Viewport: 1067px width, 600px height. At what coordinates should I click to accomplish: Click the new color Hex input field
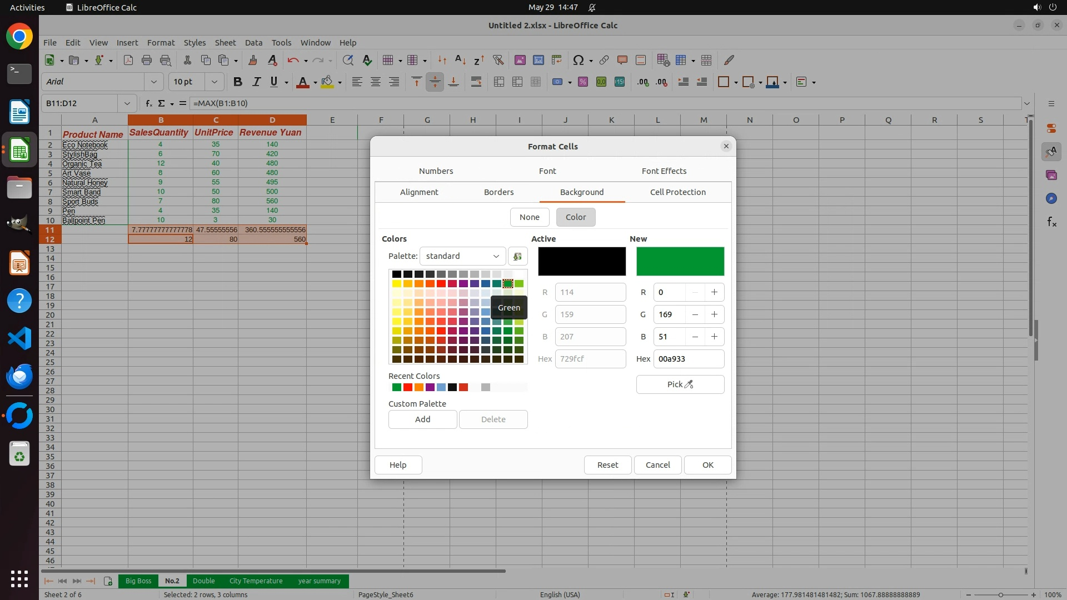pos(688,359)
